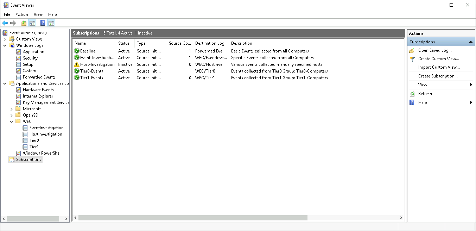Select the Security log icon
Viewport: 476px width, 231px height.
pos(19,58)
